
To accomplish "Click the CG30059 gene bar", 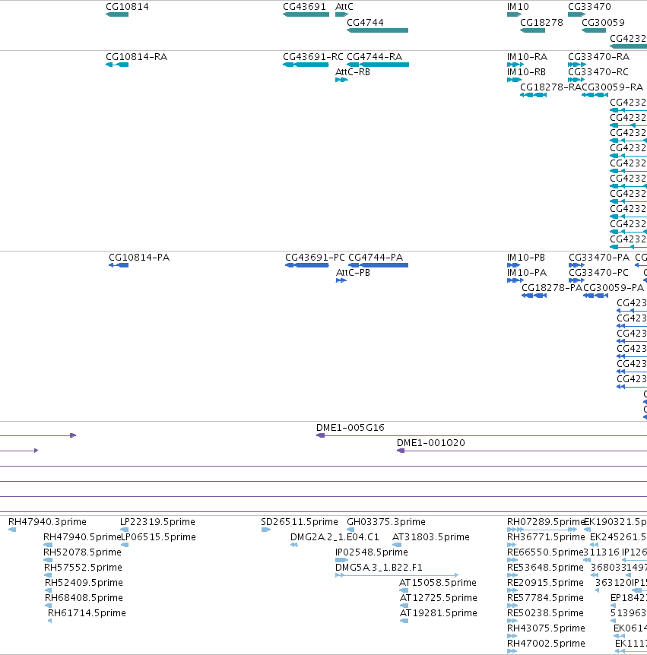I will (594, 30).
